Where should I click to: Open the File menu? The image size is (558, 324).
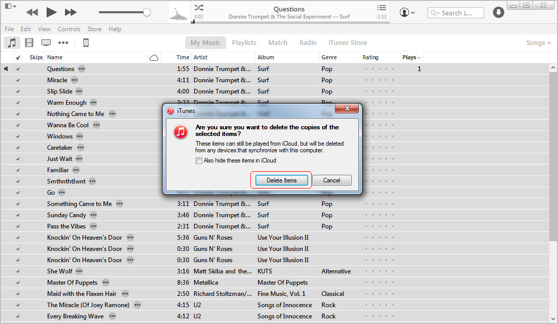[x=9, y=29]
